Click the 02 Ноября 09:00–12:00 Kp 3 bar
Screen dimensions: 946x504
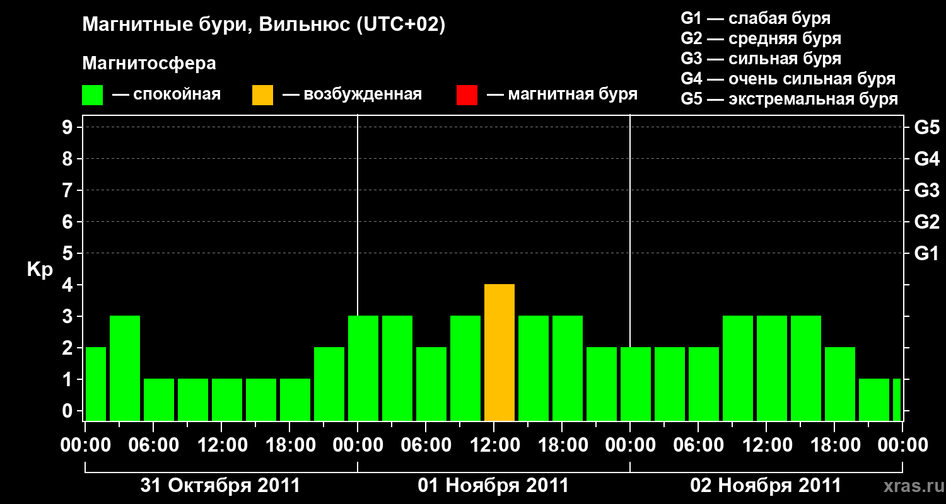point(738,369)
